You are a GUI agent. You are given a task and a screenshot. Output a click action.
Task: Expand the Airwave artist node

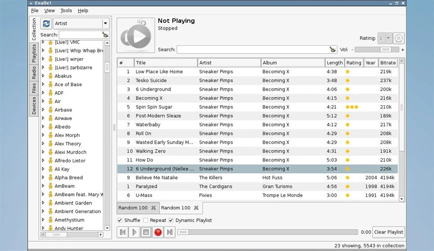coord(43,118)
